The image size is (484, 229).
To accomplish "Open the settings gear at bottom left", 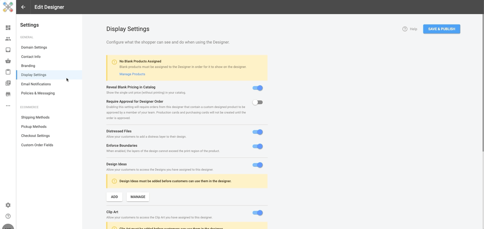I will click(x=8, y=205).
